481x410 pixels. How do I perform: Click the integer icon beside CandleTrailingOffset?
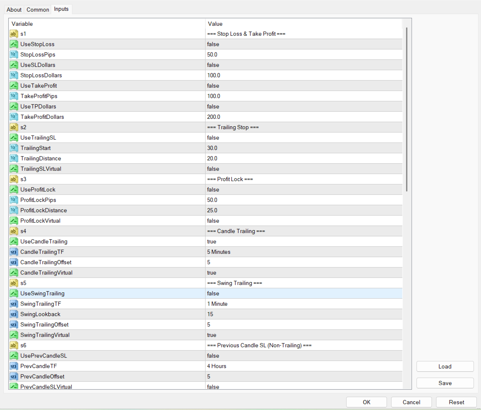tap(14, 263)
